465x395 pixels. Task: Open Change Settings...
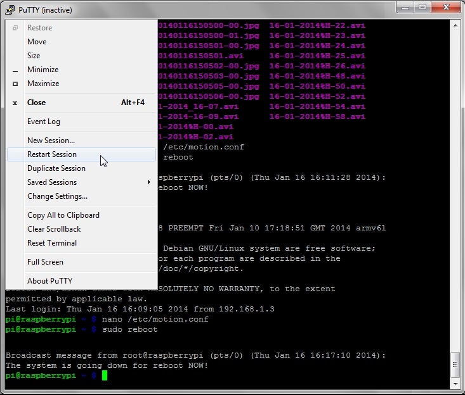coord(82,196)
